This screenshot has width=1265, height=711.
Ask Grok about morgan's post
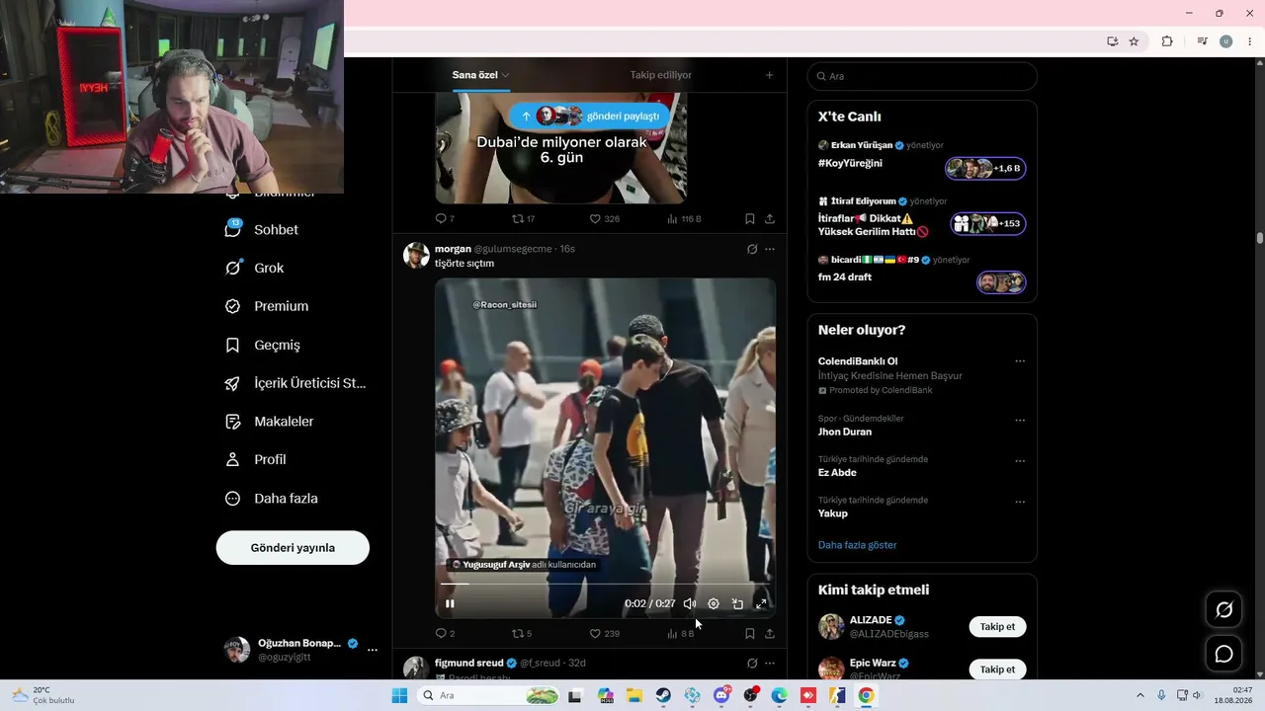tap(752, 249)
